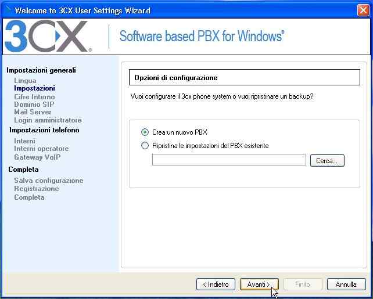The image size is (373, 299).
Task: Select 'Ripristina le impostazioni del PBX esistente'
Action: click(145, 146)
